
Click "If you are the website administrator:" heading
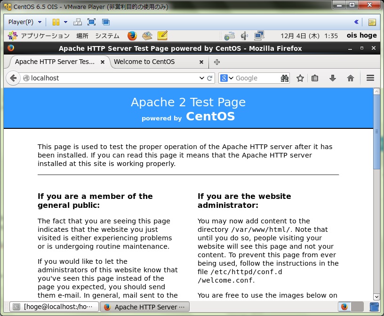click(244, 201)
